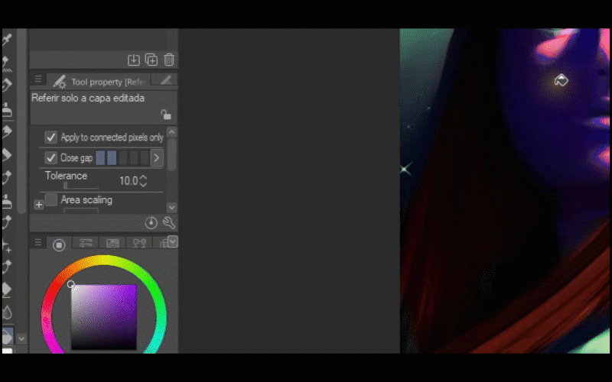Open the Tool property panel hamburger menu

37,79
